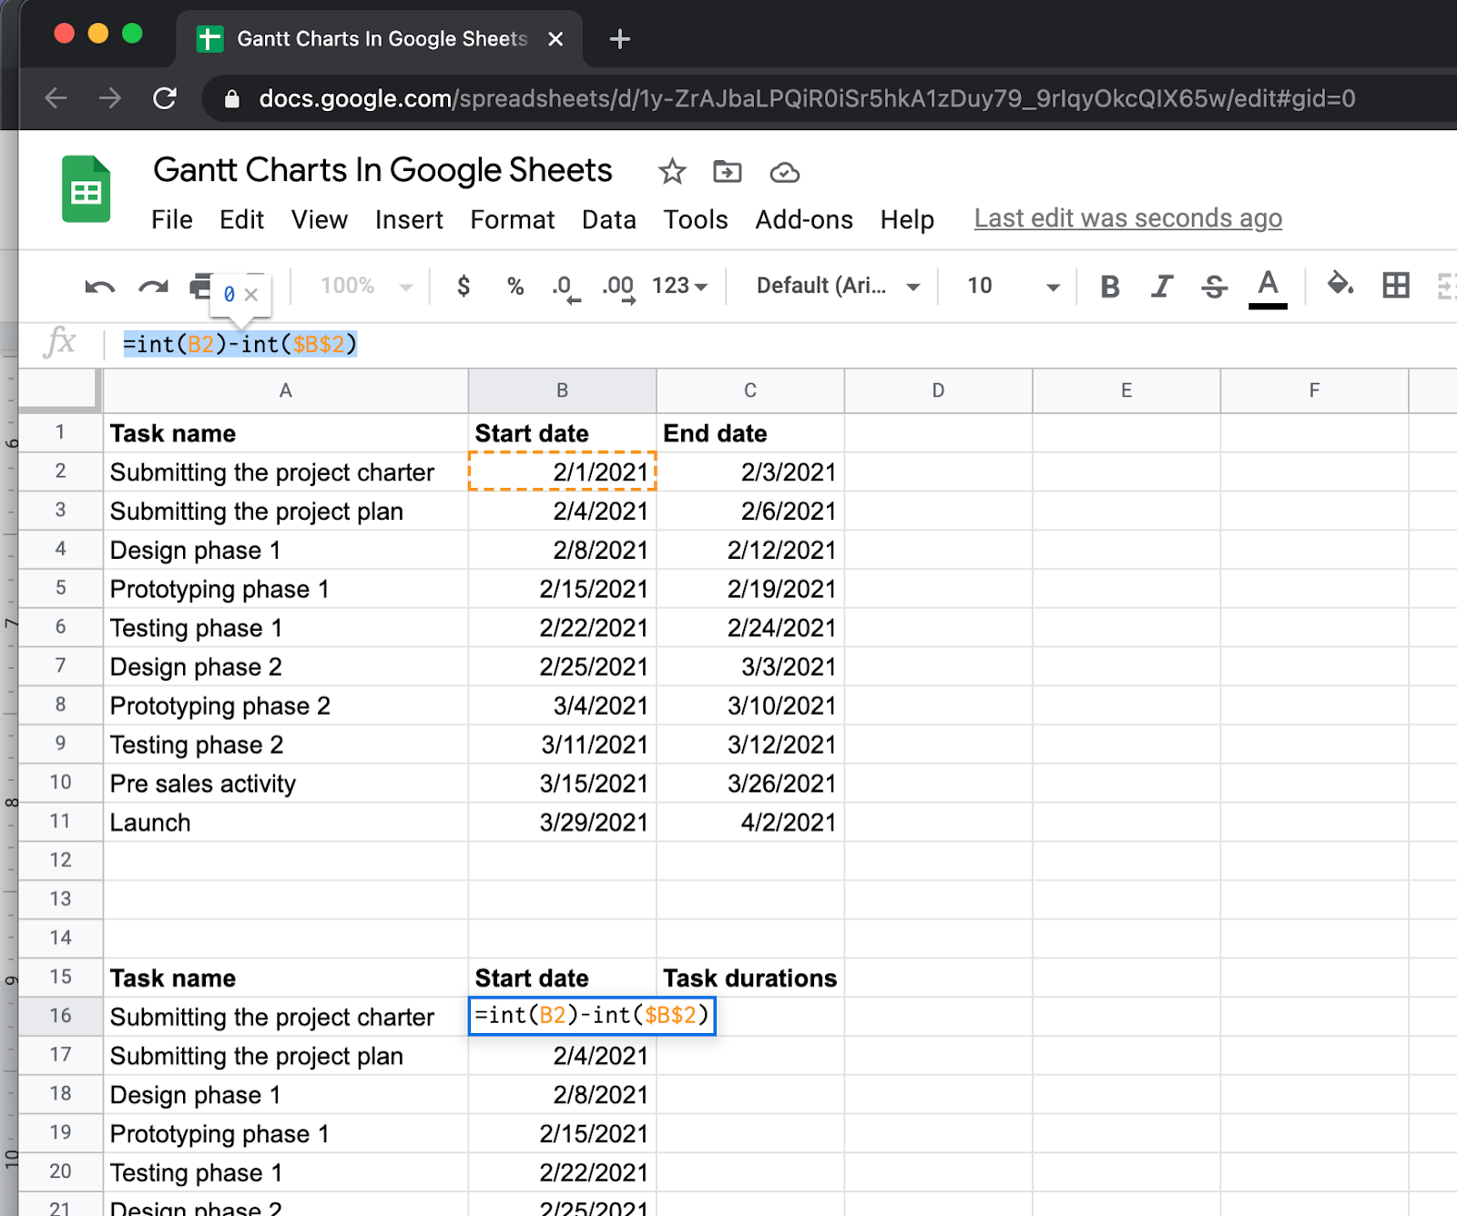Open the Default (Arial) font dropdown
The width and height of the screenshot is (1457, 1216).
click(x=837, y=286)
